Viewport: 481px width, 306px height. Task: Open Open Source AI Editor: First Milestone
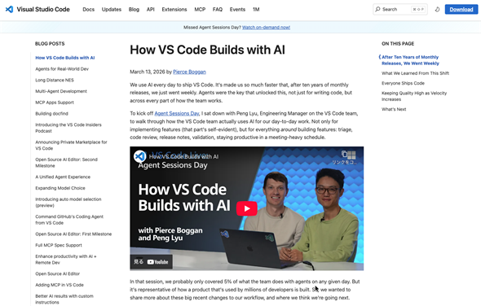pos(73,234)
